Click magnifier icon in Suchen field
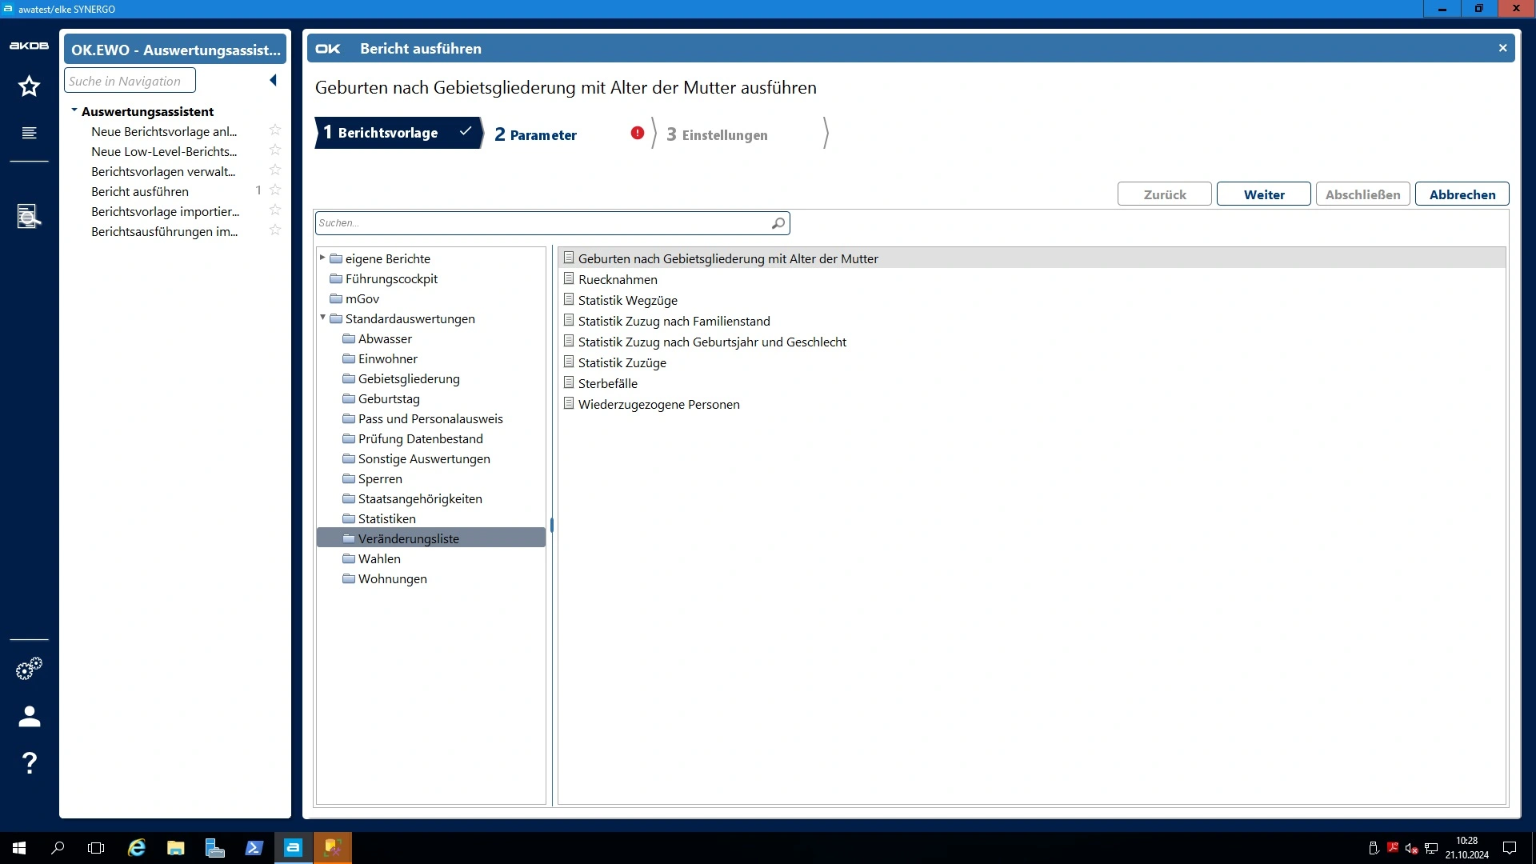The image size is (1536, 864). [778, 223]
